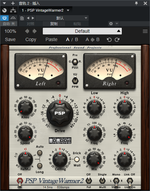Screen dimensions: 150x191
Task: Open the gear settings icon
Action: [111, 24]
